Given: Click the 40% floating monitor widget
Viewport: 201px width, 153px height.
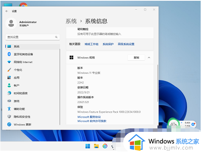Looking at the screenshot, I should pos(173,123).
